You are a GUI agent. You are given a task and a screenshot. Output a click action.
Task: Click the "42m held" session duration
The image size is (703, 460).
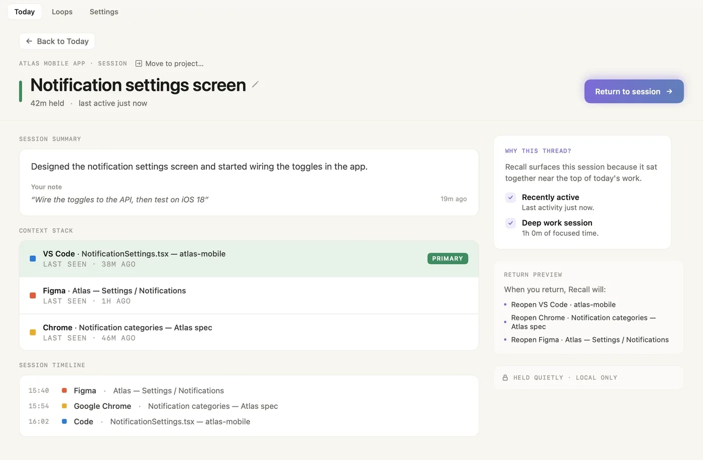(47, 103)
